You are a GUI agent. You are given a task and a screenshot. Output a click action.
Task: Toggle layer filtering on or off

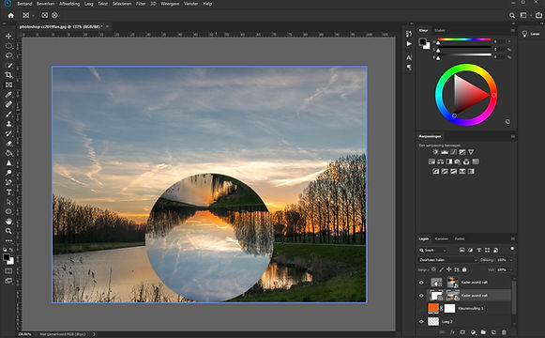(512, 249)
